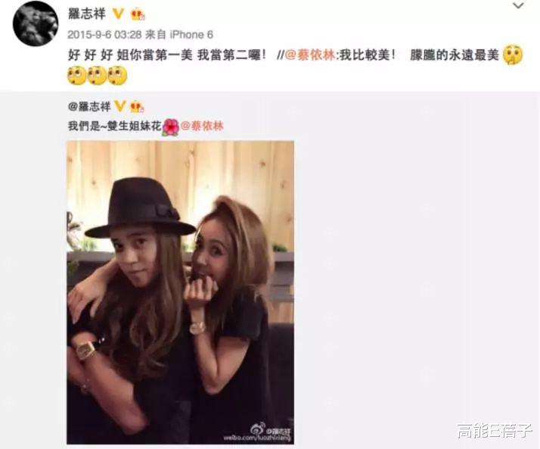Click the 'iPhone 6' source link
This screenshot has width=540, height=449.
(191, 35)
